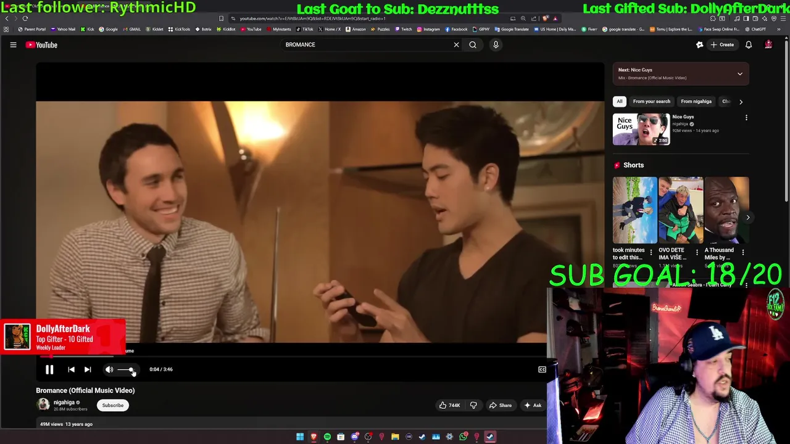Open the YouTube hamburger guide menu
Image resolution: width=790 pixels, height=444 pixels.
(13, 44)
